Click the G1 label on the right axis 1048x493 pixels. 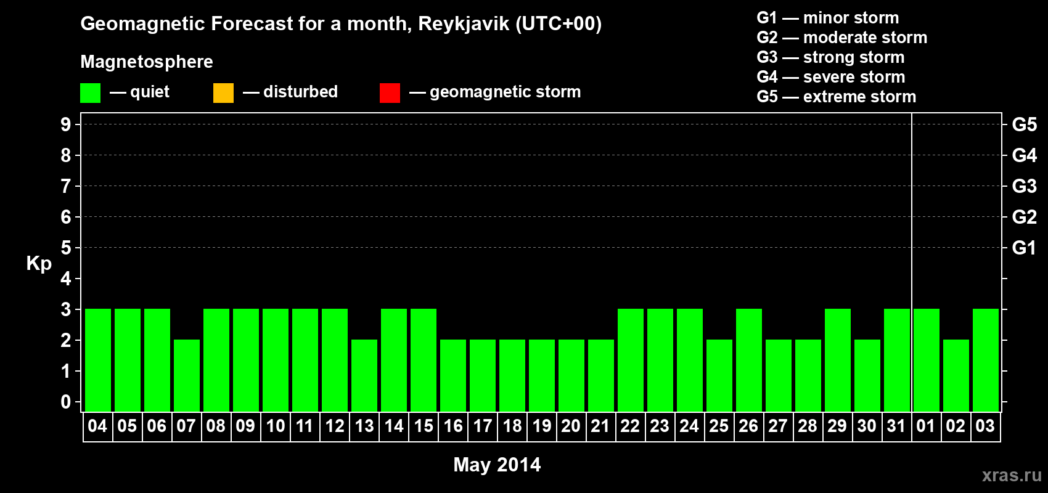coord(1024,248)
